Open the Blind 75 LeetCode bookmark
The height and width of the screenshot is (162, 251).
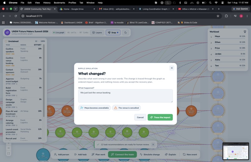click(138, 23)
